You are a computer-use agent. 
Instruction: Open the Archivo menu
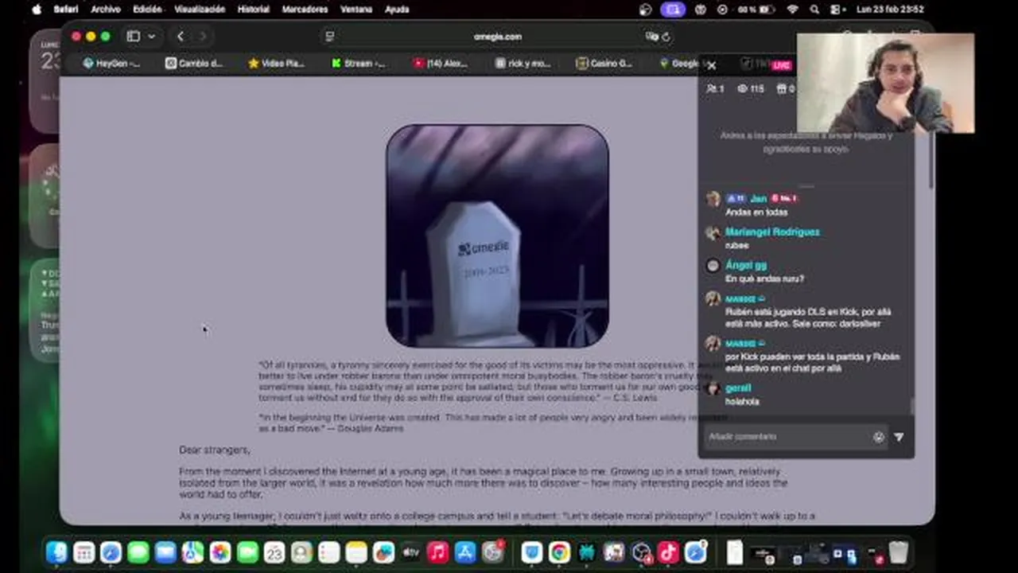coord(106,10)
